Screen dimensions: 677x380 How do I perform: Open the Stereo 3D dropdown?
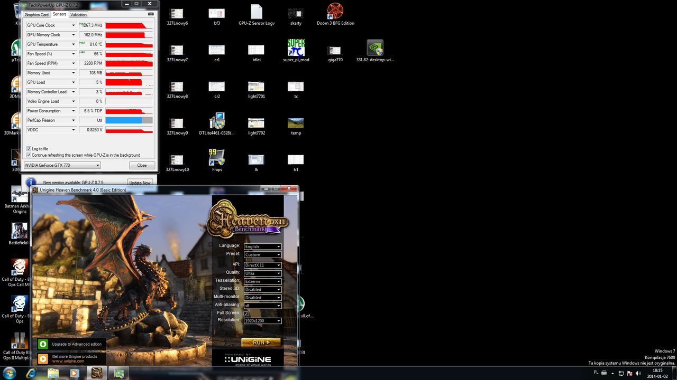click(262, 289)
